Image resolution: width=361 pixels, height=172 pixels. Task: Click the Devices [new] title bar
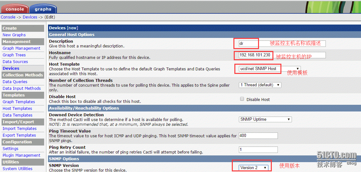(x=204, y=28)
